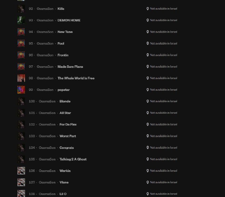Click the location pin beside popstar
The image size is (225, 197).
[148, 89]
